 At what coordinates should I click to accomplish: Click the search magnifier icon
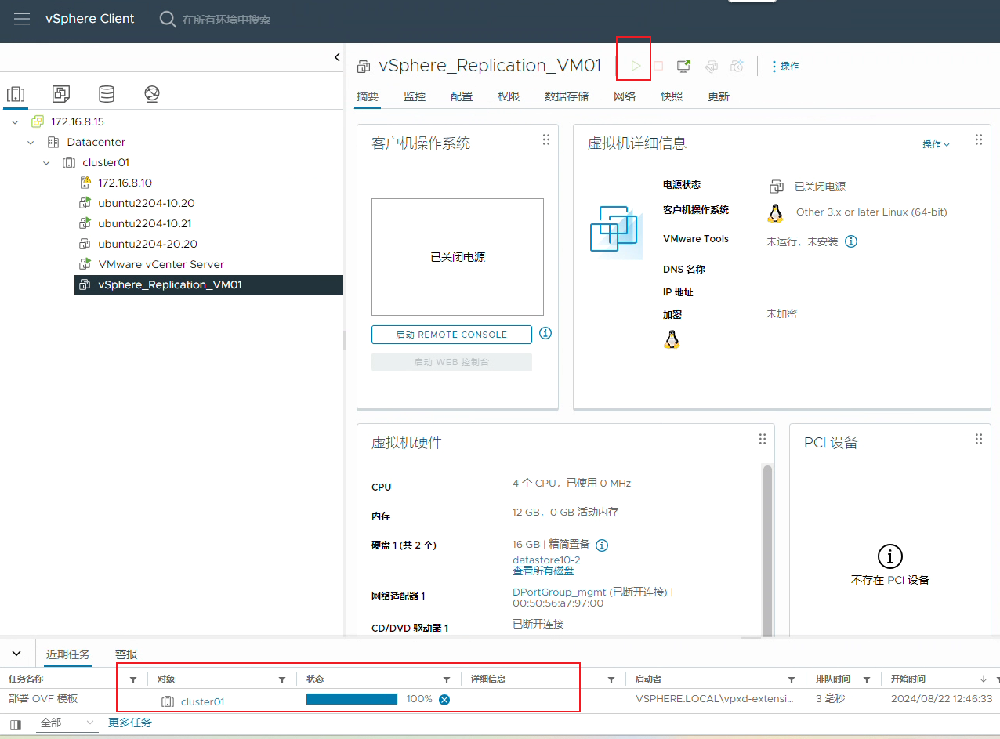pos(168,19)
